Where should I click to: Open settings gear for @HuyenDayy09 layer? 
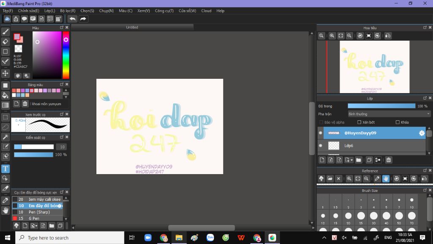(x=422, y=133)
